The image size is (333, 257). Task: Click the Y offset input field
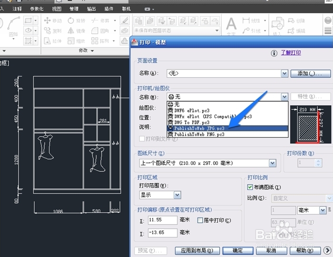tap(163, 233)
